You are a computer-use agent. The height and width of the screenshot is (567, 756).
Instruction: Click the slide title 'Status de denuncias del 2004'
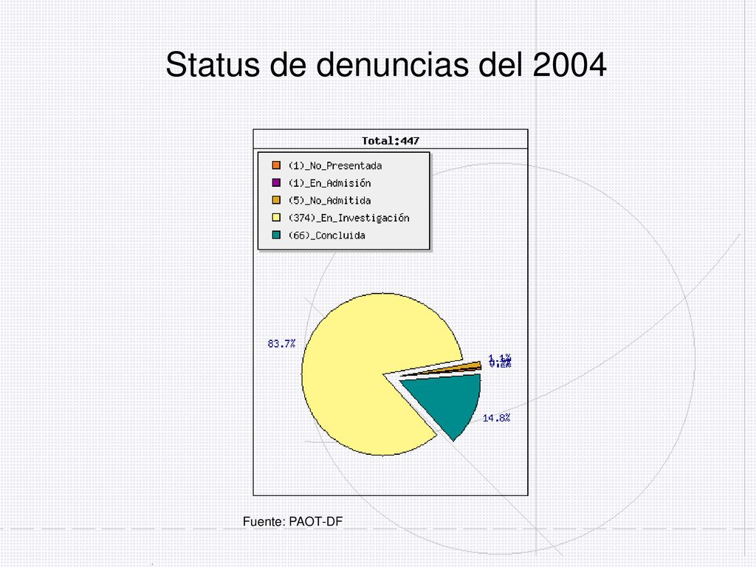(385, 64)
